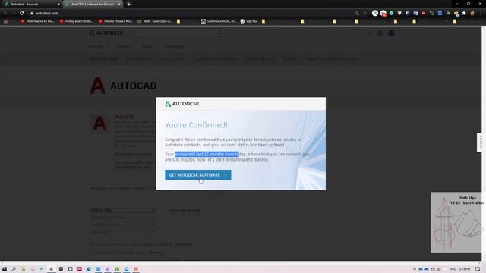
Task: Select the Education section link
Action: point(103,59)
